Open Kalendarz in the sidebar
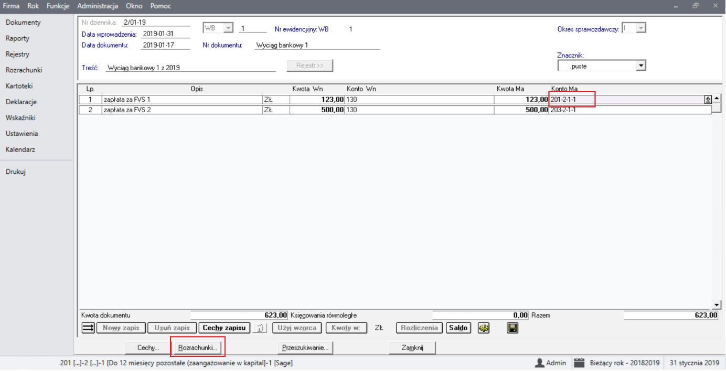The width and height of the screenshot is (726, 371). tap(20, 149)
